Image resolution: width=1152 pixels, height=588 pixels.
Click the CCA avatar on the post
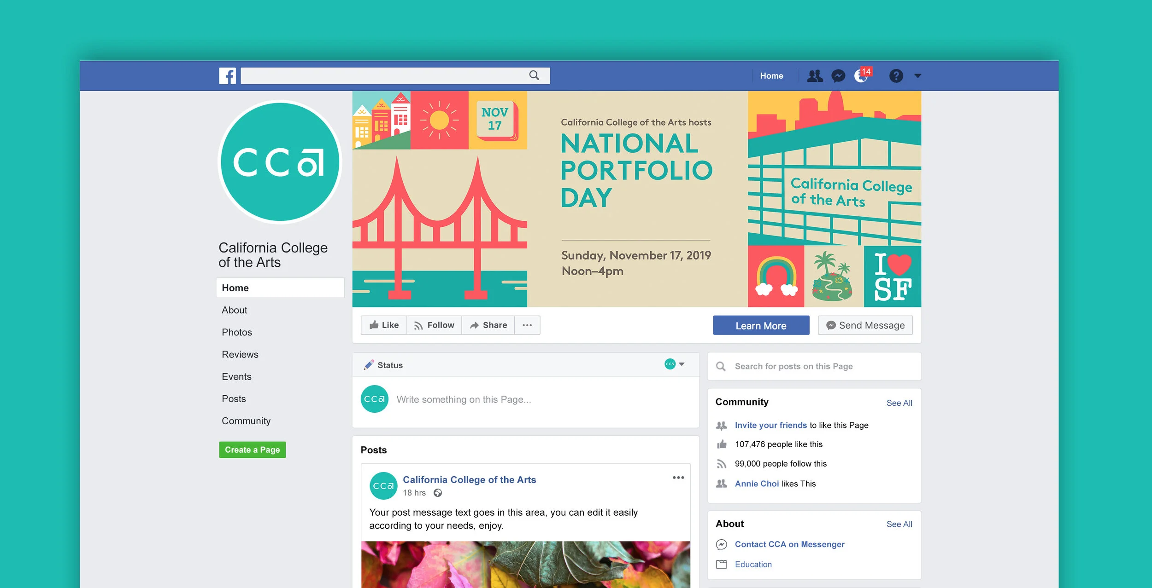[x=383, y=486]
